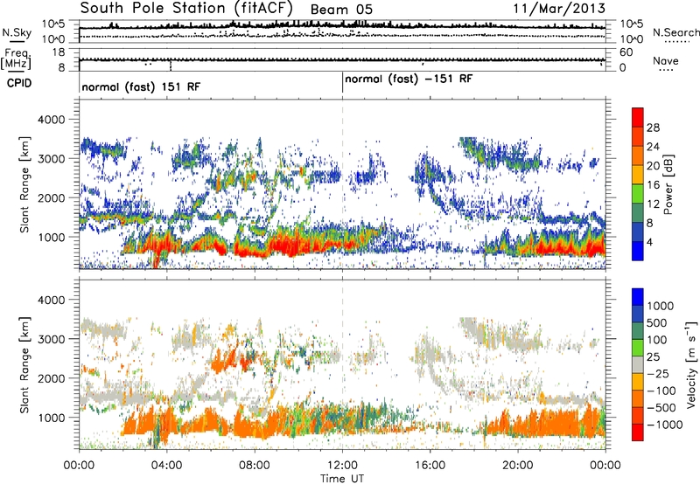The image size is (700, 484).
Task: Click "normal (fast) -151 RF" CPID text
Action: point(409,80)
